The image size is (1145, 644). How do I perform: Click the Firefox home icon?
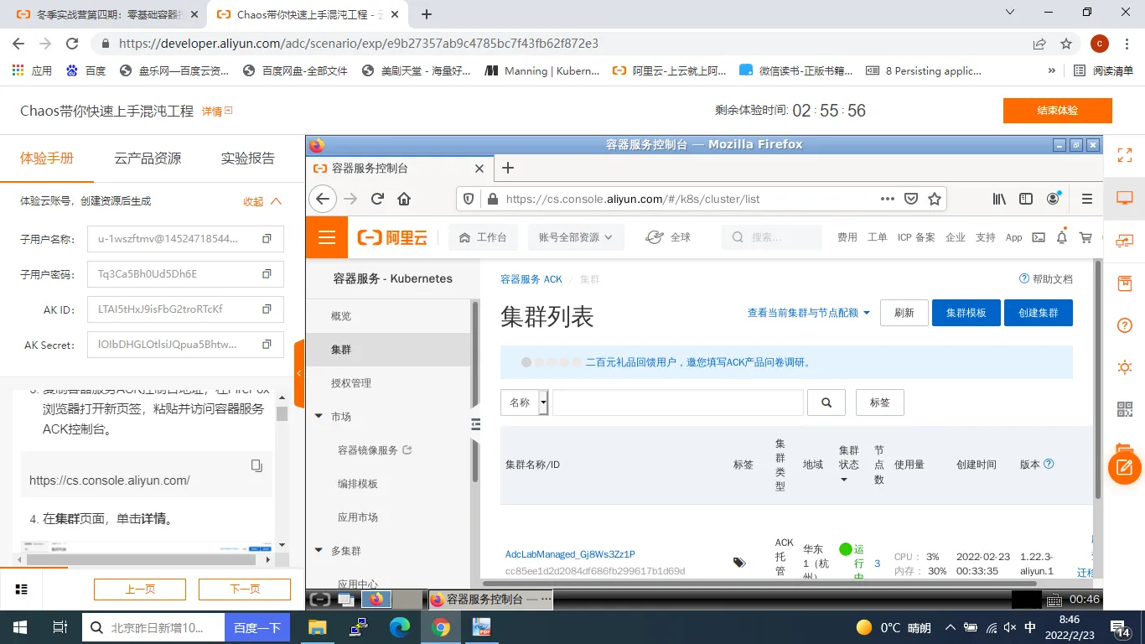pos(404,199)
